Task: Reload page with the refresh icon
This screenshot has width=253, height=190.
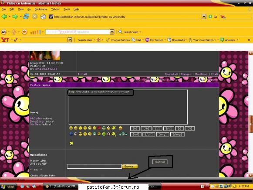Action: coord(26,17)
